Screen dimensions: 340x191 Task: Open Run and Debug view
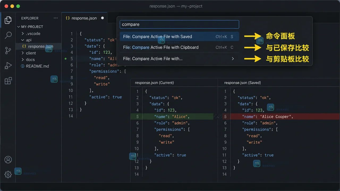[8, 66]
